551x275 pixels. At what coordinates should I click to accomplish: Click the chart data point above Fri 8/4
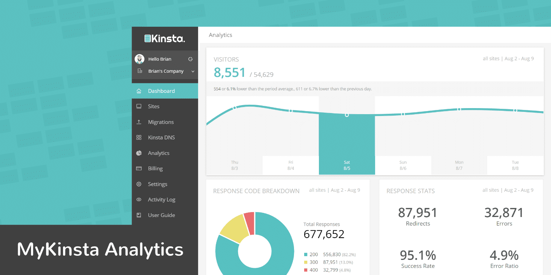coord(291,111)
